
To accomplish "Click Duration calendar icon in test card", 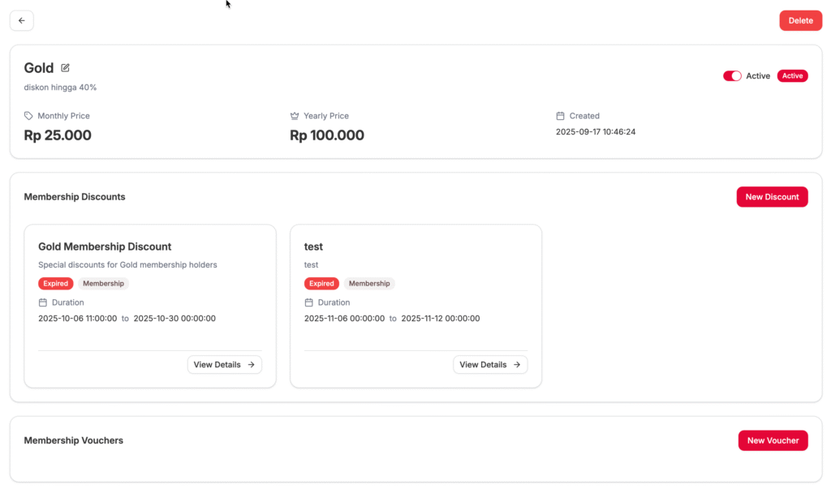I will pyautogui.click(x=309, y=302).
